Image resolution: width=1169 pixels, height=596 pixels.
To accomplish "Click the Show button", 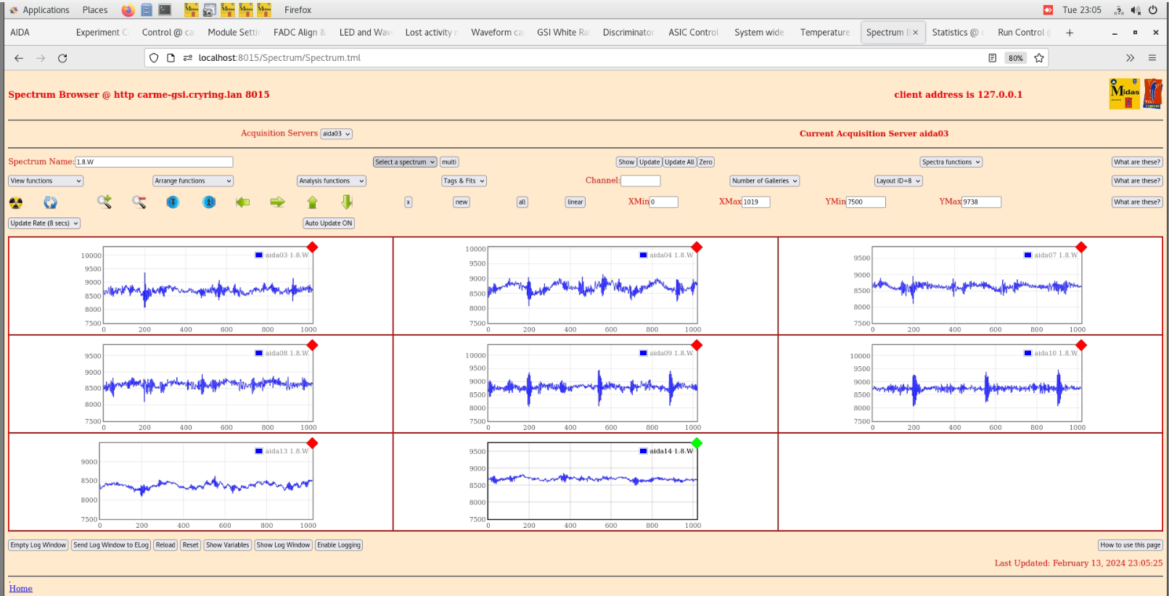I will coord(627,162).
